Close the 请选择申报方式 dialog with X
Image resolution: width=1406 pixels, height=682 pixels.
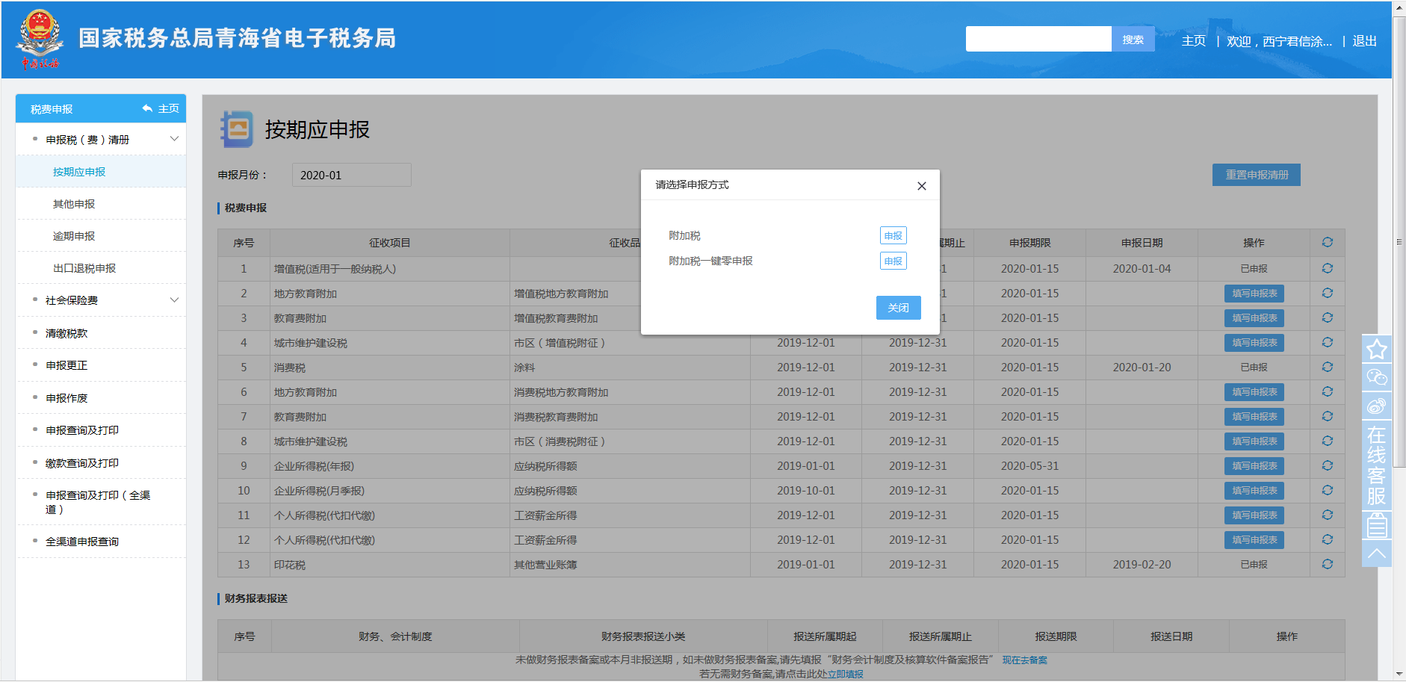coord(921,186)
